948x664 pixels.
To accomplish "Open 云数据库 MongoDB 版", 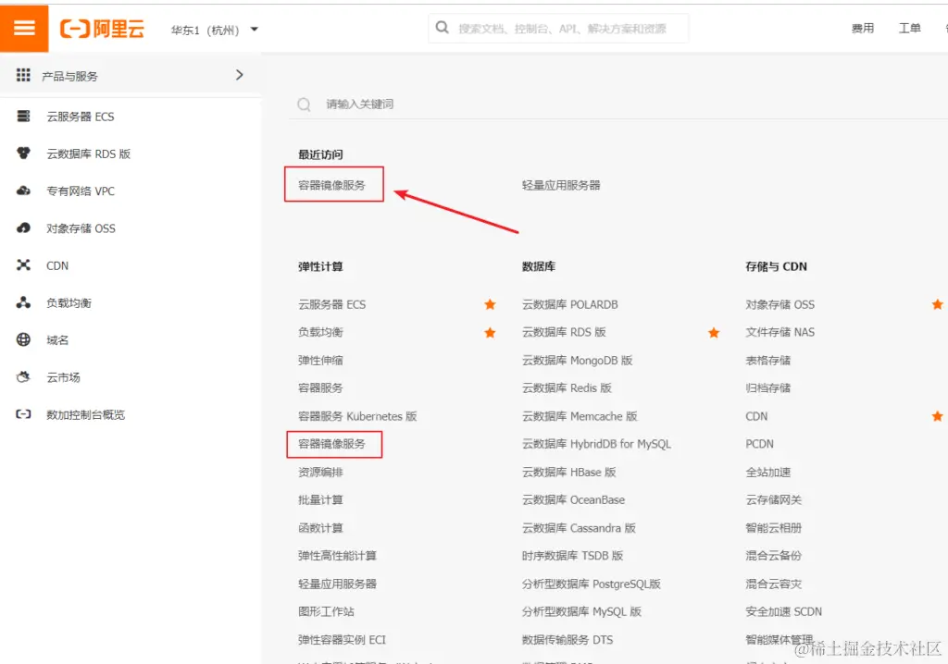I will (578, 360).
